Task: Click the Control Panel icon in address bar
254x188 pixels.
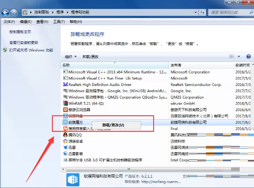Action: [25, 12]
